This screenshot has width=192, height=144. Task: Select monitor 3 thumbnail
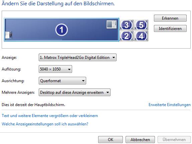[127, 25]
